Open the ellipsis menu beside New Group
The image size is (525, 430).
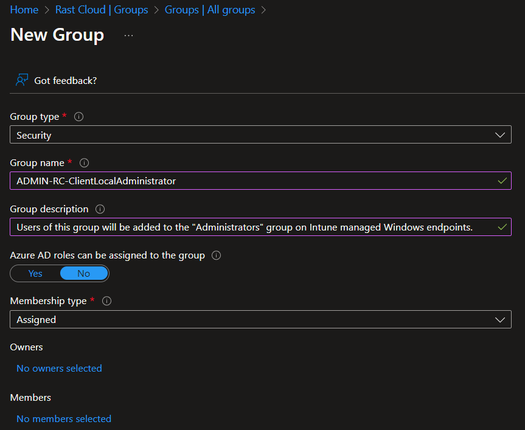click(x=128, y=35)
